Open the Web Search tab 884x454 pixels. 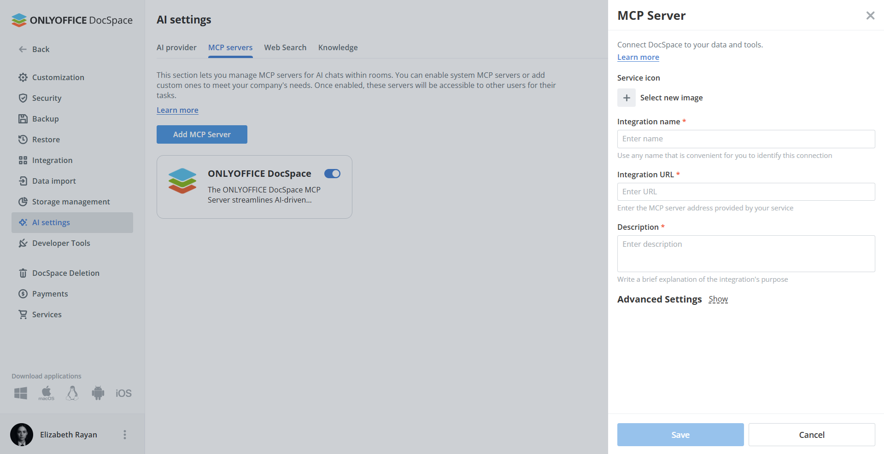[285, 47]
